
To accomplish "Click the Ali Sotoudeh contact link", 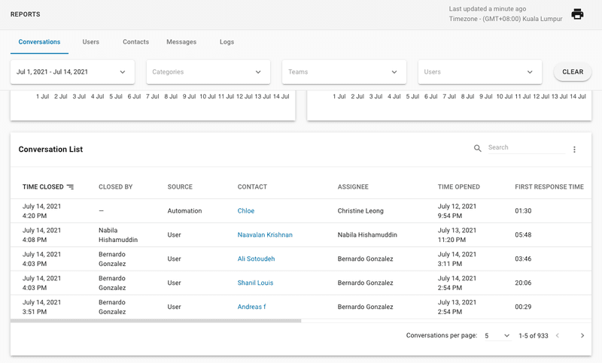I will click(256, 259).
